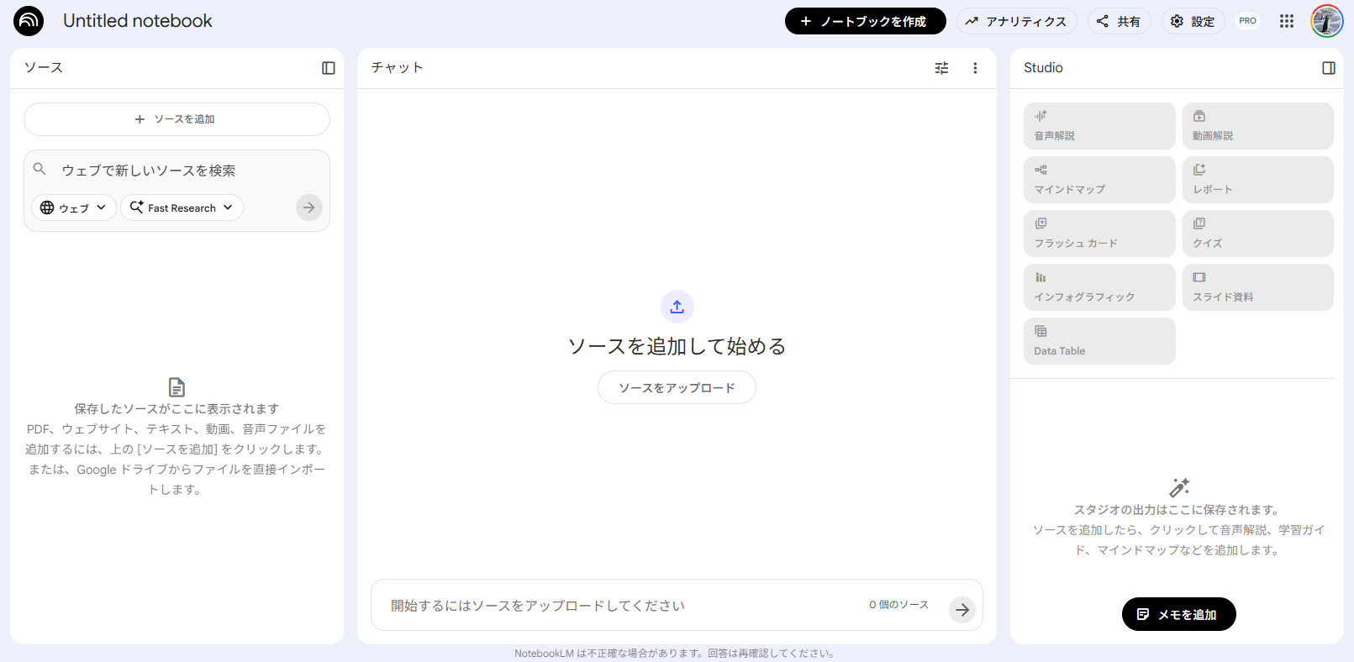The width and height of the screenshot is (1354, 662).
Task: Expand the ウェブ source type dropdown
Action: pos(74,208)
